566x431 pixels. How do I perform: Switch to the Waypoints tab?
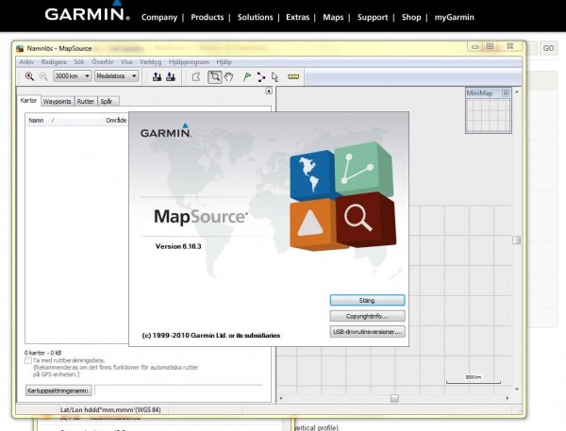pyautogui.click(x=57, y=101)
